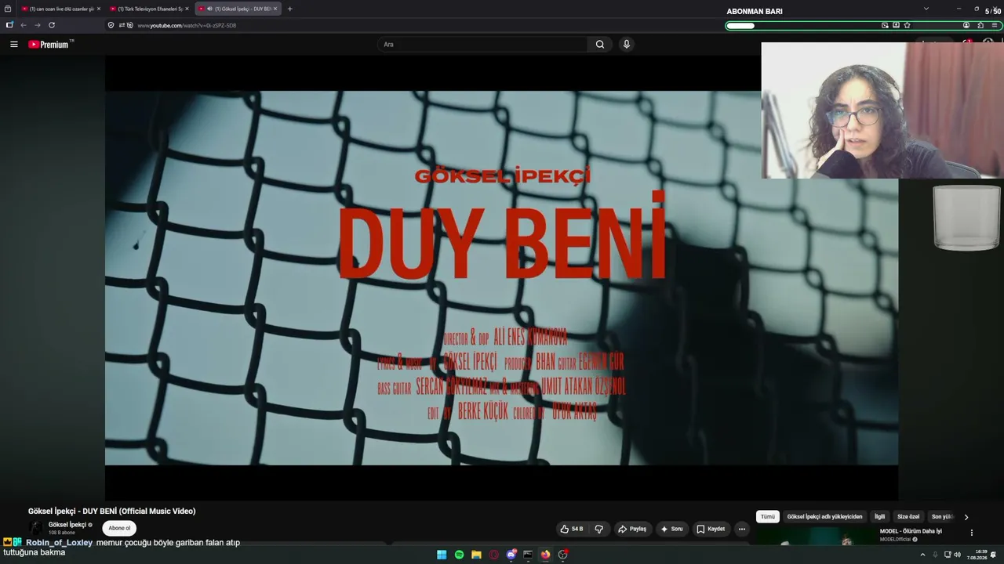This screenshot has height=564, width=1004.
Task: Open the volume control in system tray
Action: [958, 555]
